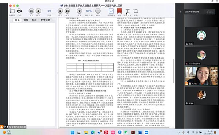This screenshot has width=219, height=135.
Task: Zoom out with the minus icon
Action: pyautogui.click(x=98, y=11)
